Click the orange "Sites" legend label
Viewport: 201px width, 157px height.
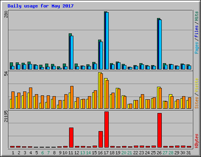pyautogui.click(x=197, y=103)
